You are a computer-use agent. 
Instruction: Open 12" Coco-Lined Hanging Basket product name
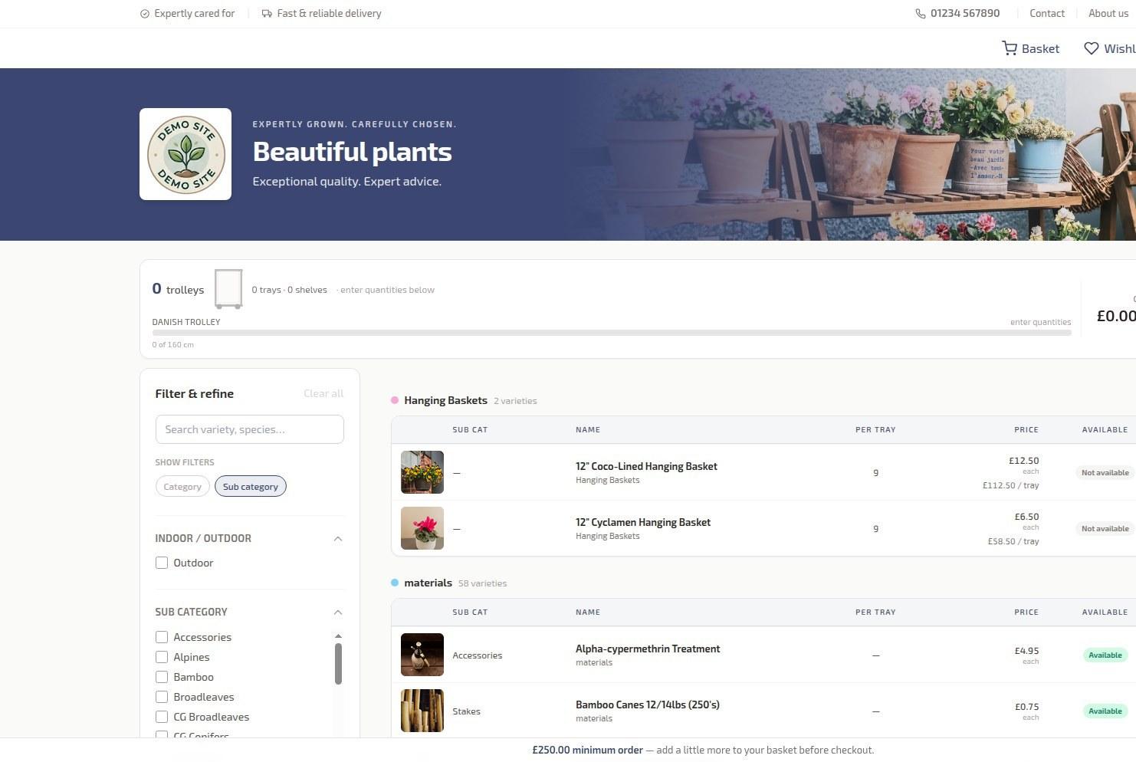point(646,466)
